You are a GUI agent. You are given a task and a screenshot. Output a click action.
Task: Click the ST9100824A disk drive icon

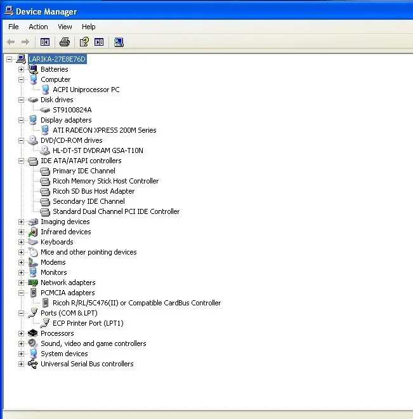pos(45,110)
